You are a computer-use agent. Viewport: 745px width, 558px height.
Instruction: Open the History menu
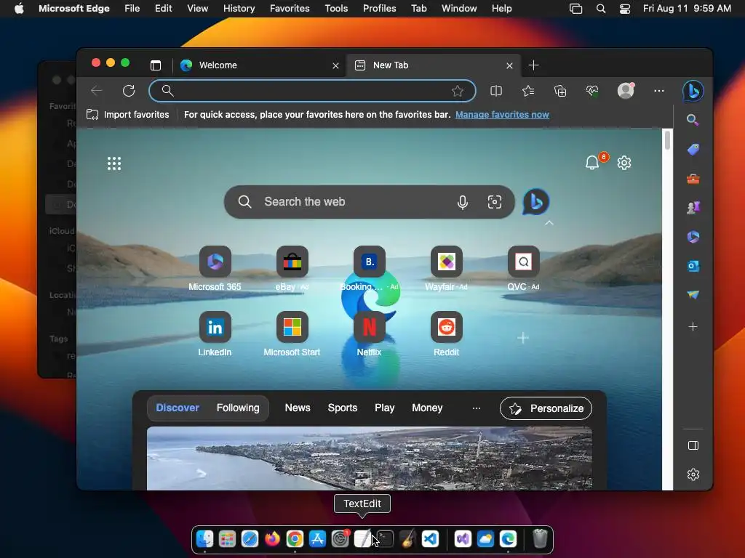click(x=239, y=9)
